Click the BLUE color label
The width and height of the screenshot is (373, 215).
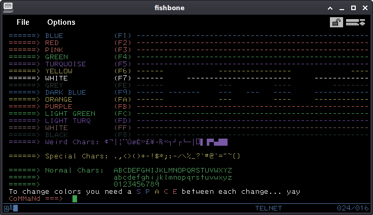54,35
